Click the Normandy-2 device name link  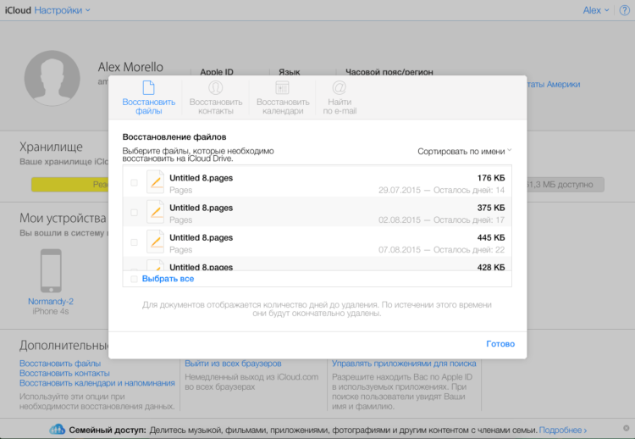click(51, 301)
